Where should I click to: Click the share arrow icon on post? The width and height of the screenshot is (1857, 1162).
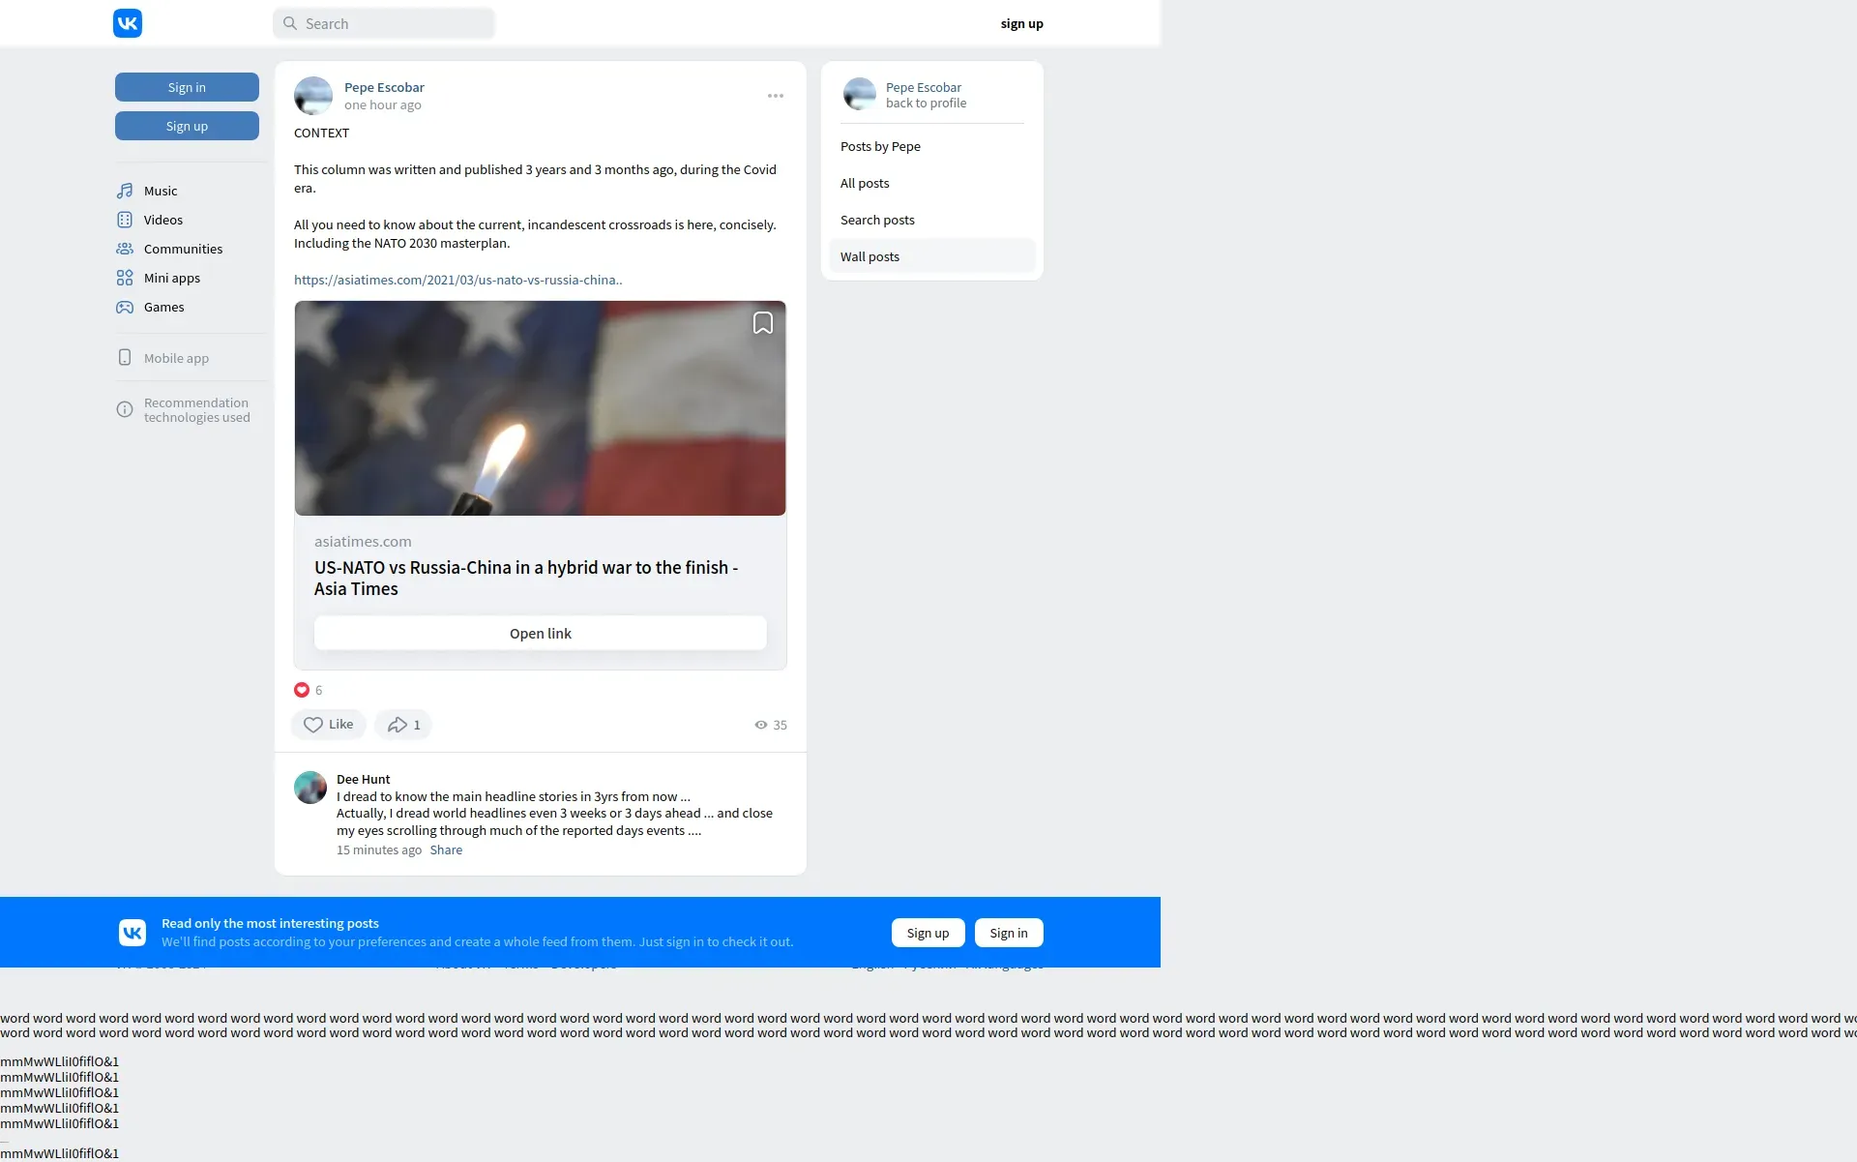[398, 725]
